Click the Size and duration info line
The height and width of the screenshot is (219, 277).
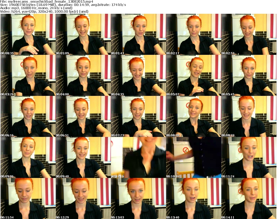[63, 5]
